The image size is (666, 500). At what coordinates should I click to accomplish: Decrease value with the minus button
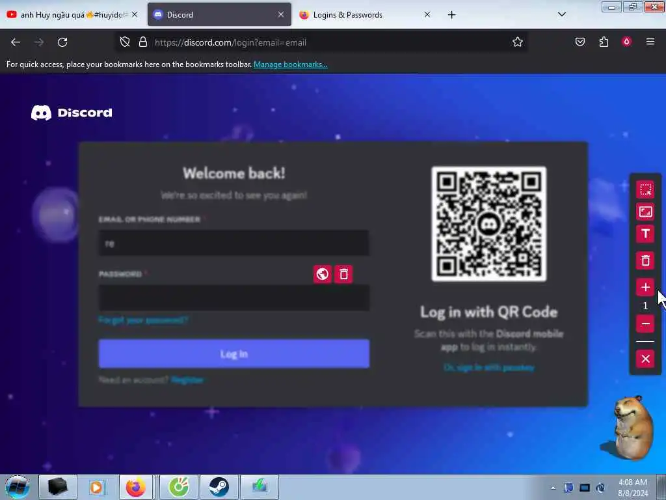(645, 324)
